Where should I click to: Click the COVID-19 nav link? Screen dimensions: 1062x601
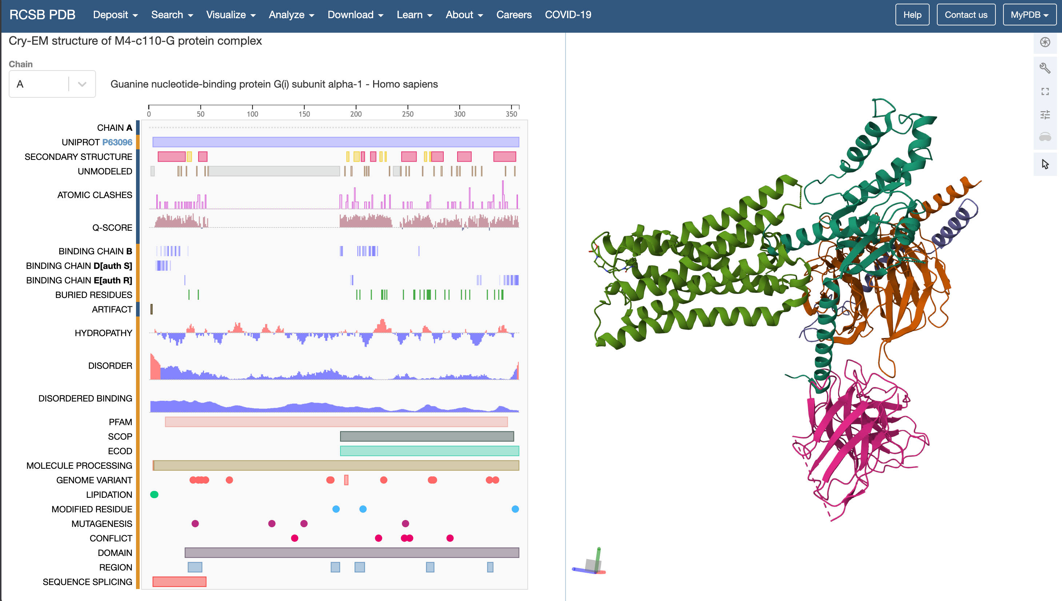(568, 15)
